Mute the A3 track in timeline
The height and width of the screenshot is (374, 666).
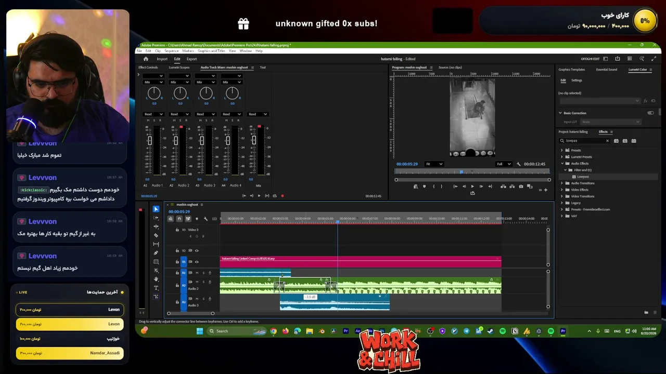tap(197, 299)
